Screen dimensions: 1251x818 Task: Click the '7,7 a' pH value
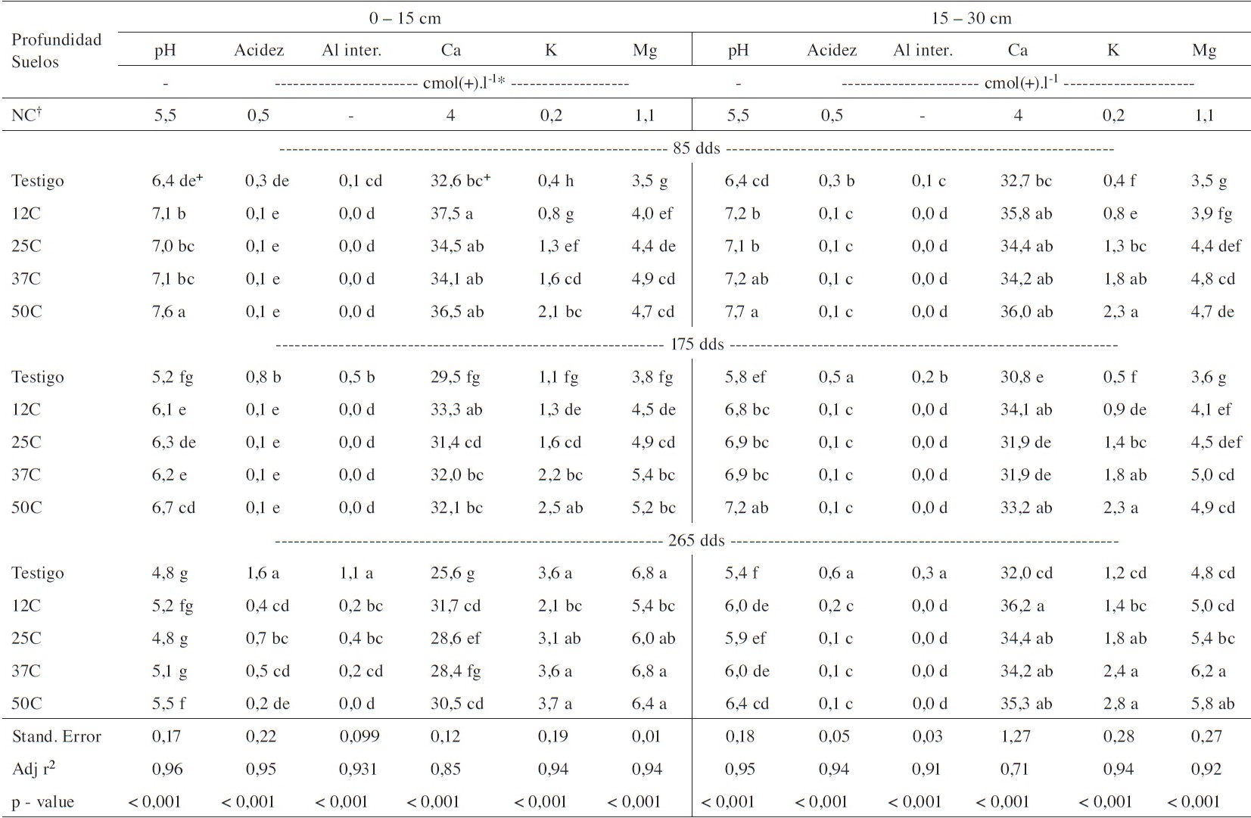[742, 312]
